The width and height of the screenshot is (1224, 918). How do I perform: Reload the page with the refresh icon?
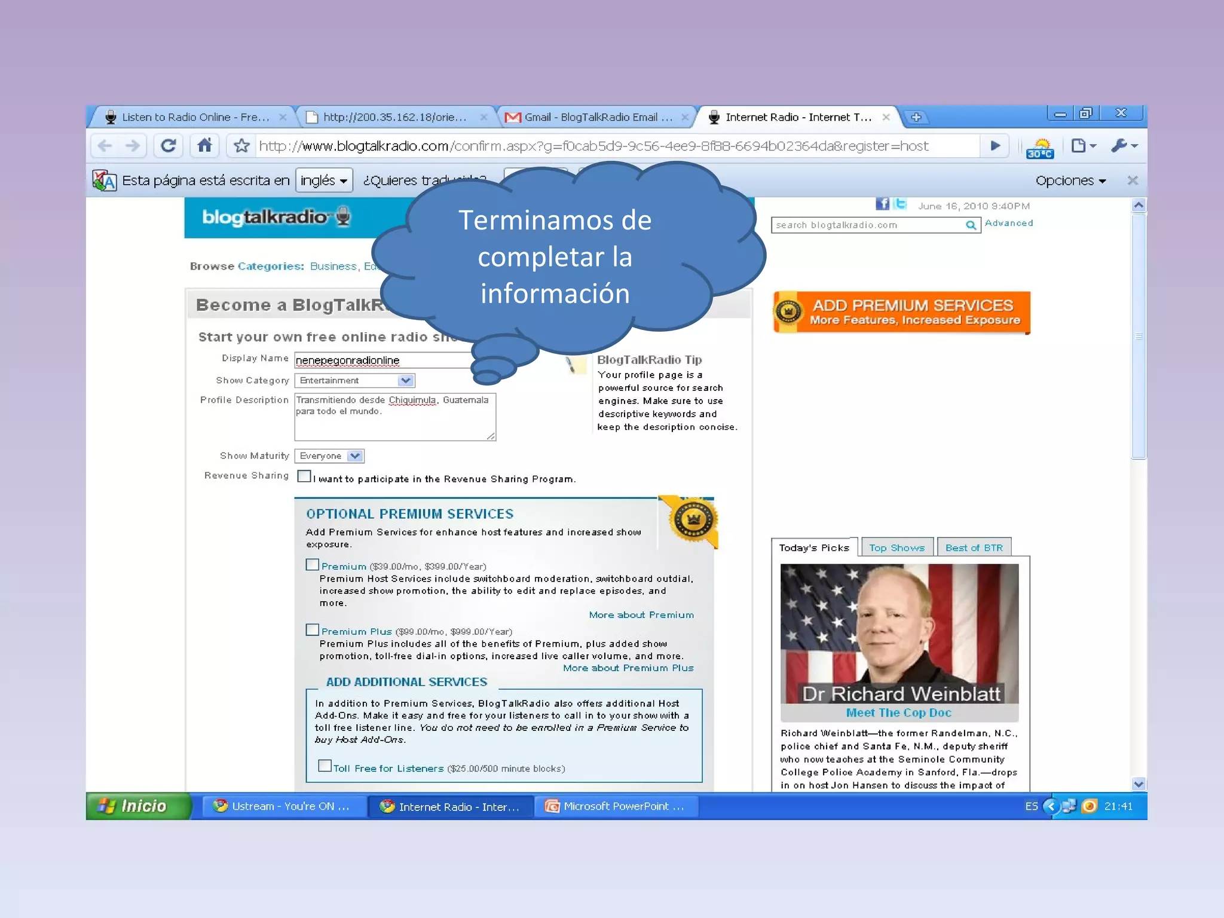point(169,146)
